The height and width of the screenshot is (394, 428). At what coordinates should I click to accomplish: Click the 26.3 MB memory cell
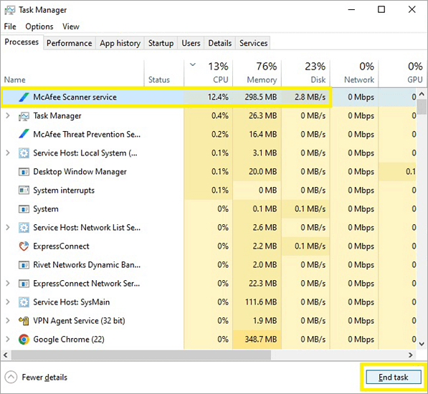click(x=257, y=116)
